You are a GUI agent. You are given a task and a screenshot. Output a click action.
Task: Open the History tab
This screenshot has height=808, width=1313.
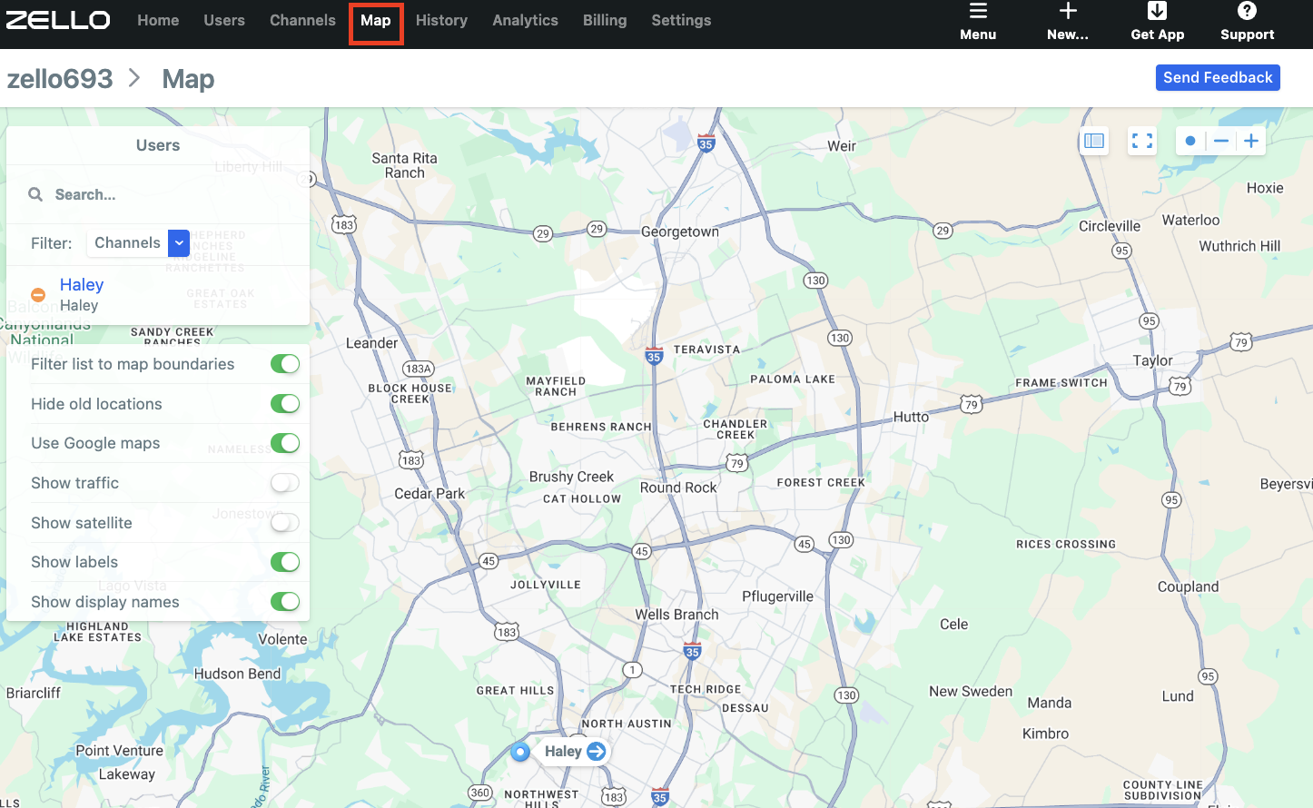(x=441, y=20)
